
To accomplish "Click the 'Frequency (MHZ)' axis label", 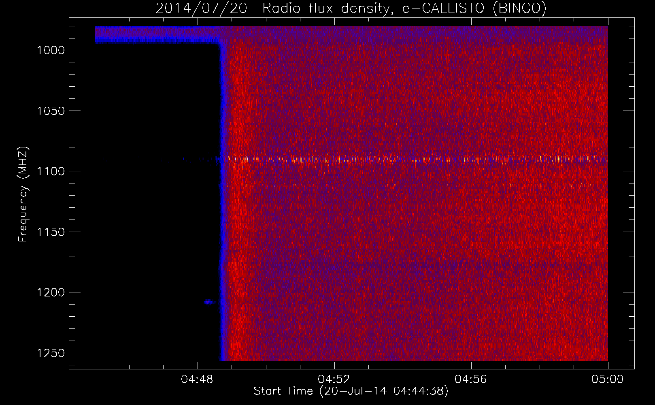I will [x=23, y=194].
